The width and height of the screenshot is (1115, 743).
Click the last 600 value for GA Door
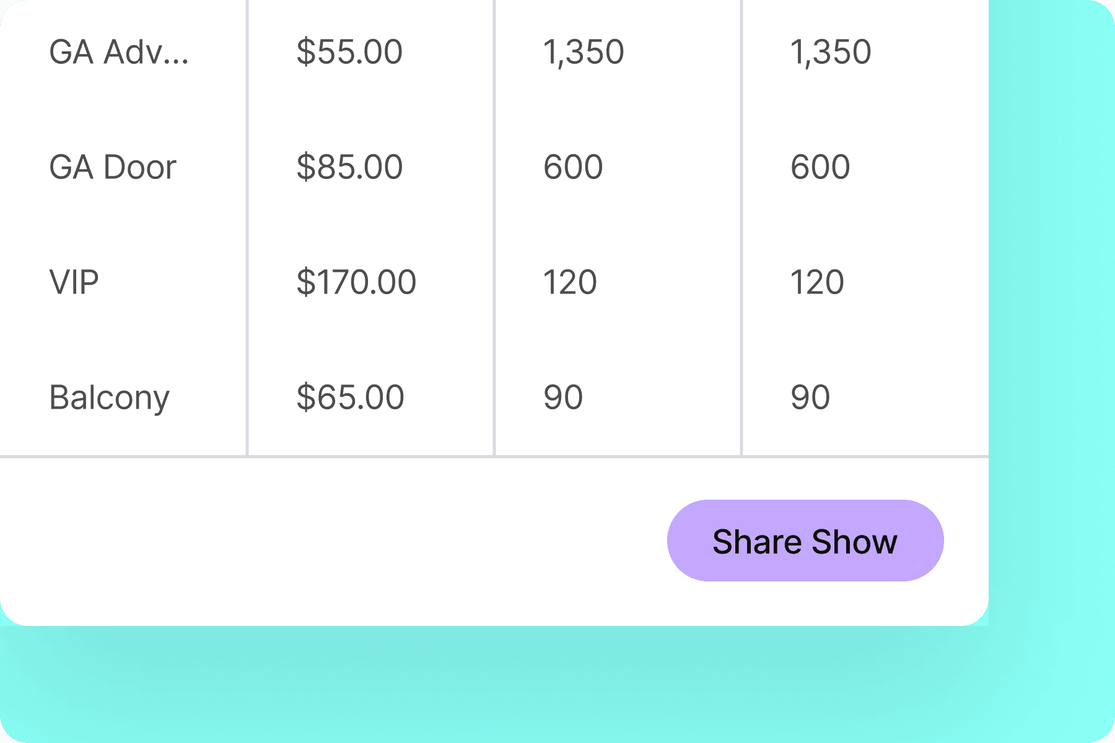click(x=820, y=167)
